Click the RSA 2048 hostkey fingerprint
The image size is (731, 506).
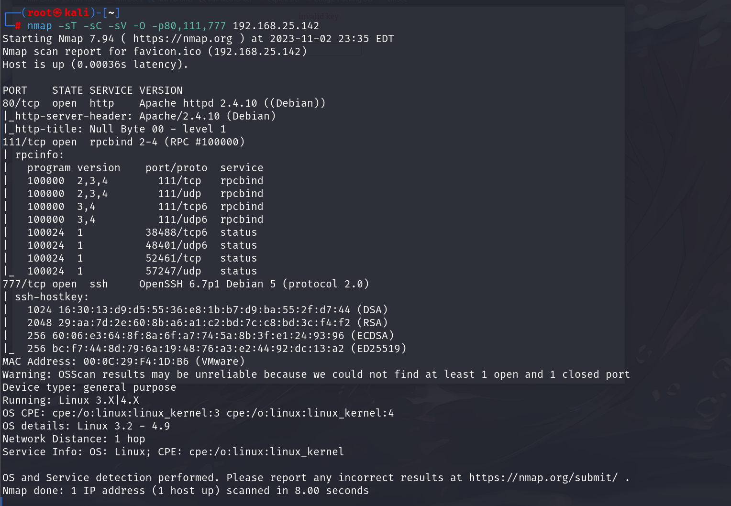[208, 323]
